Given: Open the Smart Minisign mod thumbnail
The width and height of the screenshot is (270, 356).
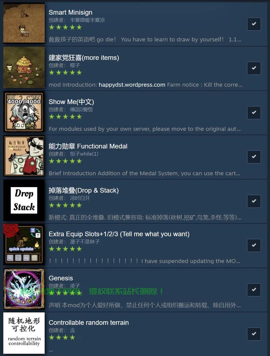Looking at the screenshot, I should [24, 23].
